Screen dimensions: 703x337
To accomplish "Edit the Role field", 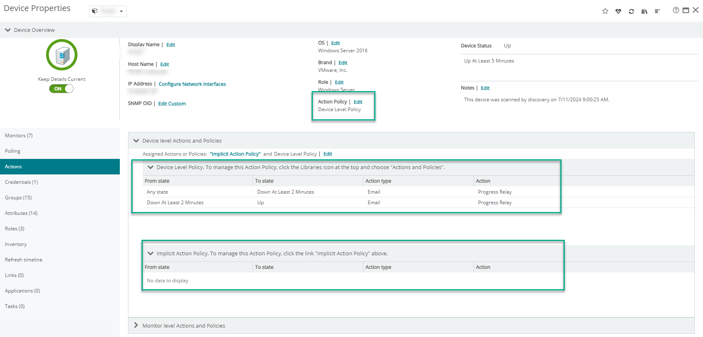I will click(339, 83).
